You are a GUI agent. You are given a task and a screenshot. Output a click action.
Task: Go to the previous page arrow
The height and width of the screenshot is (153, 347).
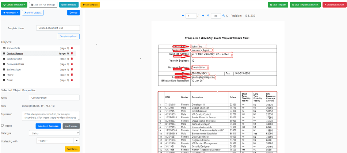183,16
